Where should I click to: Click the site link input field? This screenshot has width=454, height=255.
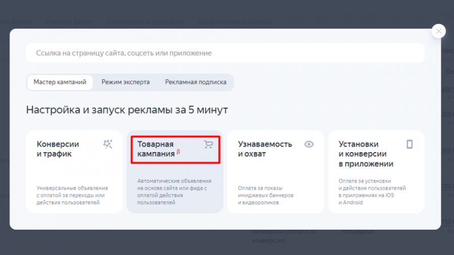[225, 53]
